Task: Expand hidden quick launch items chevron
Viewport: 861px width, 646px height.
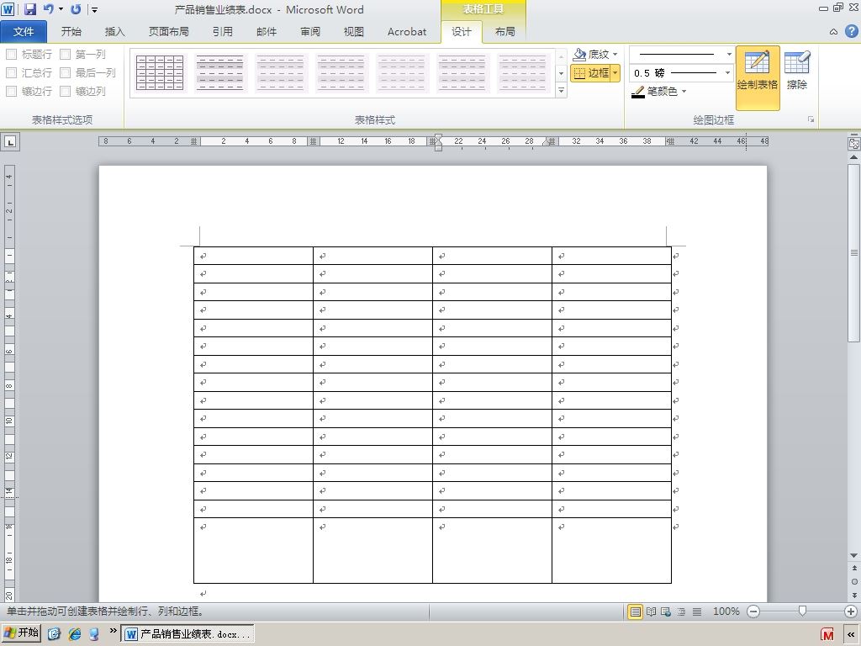Action: point(113,631)
